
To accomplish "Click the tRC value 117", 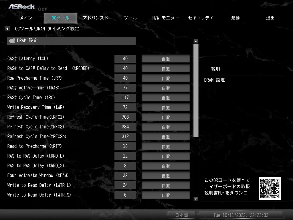I will pos(125,97).
